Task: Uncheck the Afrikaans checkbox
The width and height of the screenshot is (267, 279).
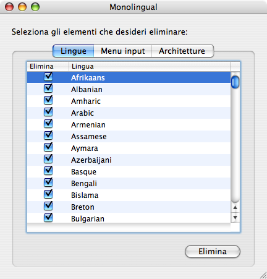Action: click(48, 77)
